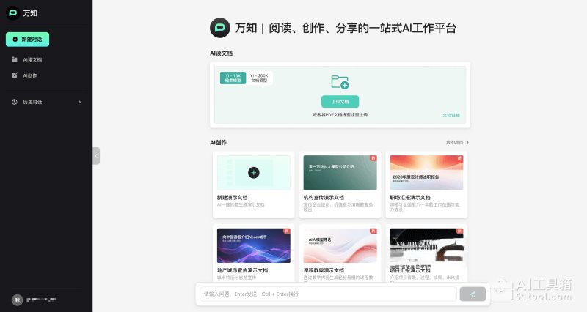Open the 机构宣传演示文档 template thumbnail
This screenshot has height=312, width=587.
coord(340,173)
